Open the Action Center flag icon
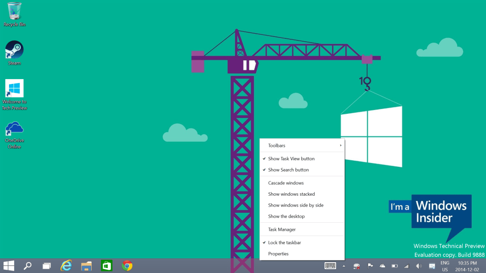 370,266
